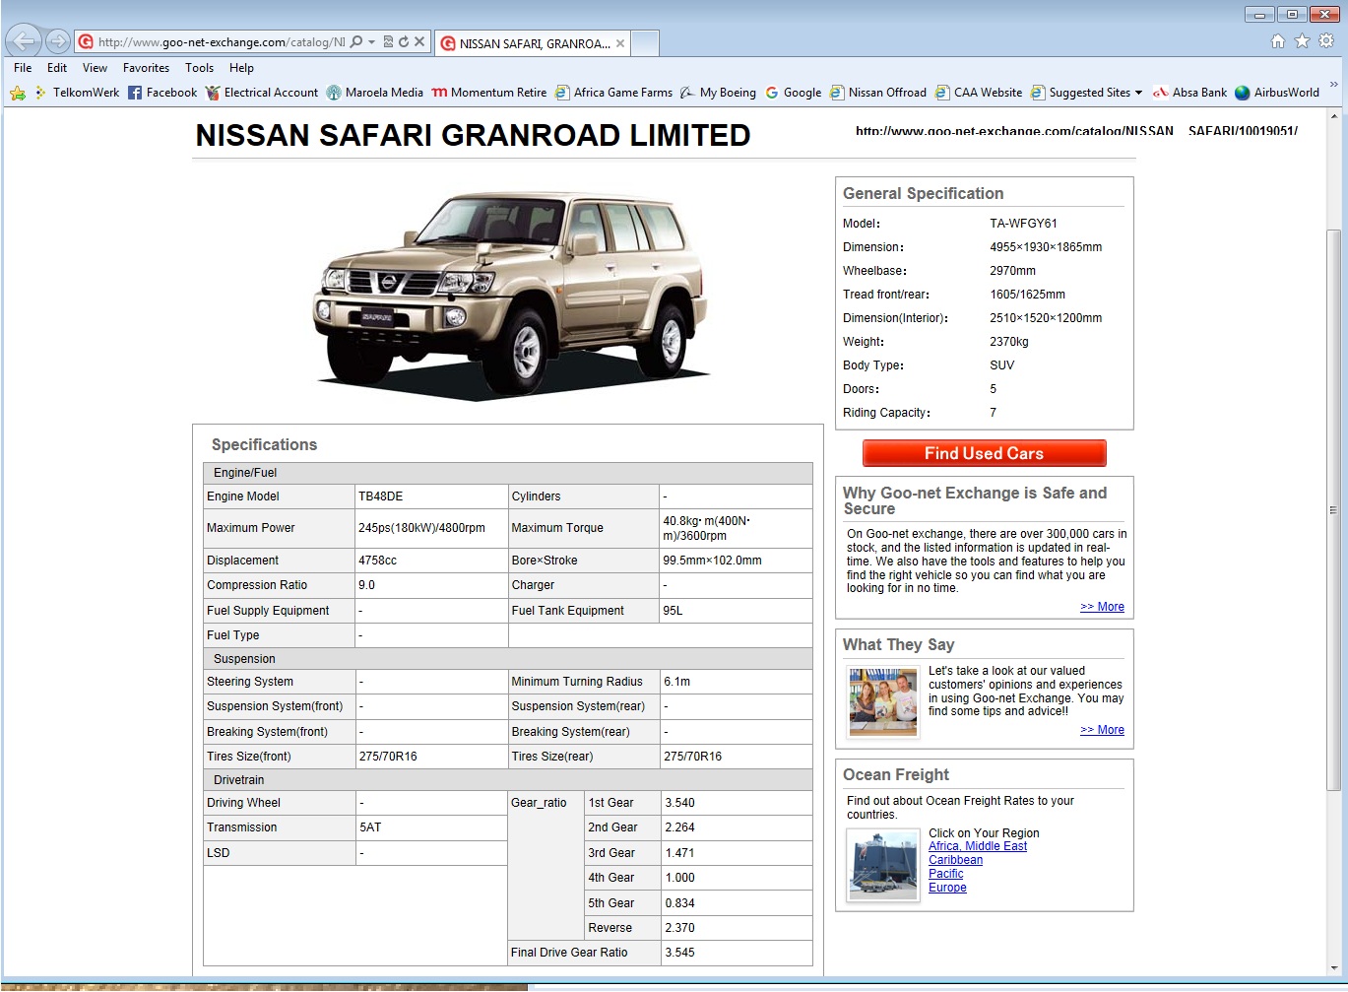Open the Nissan Offroad favorite
Image resolution: width=1348 pixels, height=992 pixels.
878,93
